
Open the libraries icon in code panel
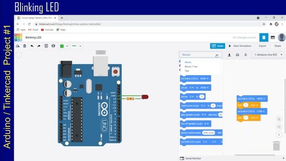click(237, 55)
